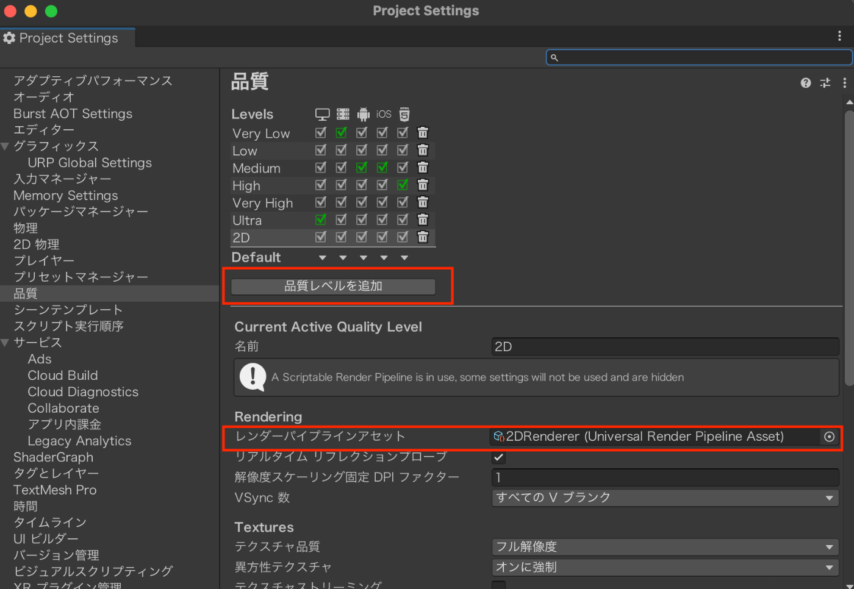Viewport: 854px width, 589px height.
Task: Open the render pipeline asset object picker
Action: [x=829, y=437]
